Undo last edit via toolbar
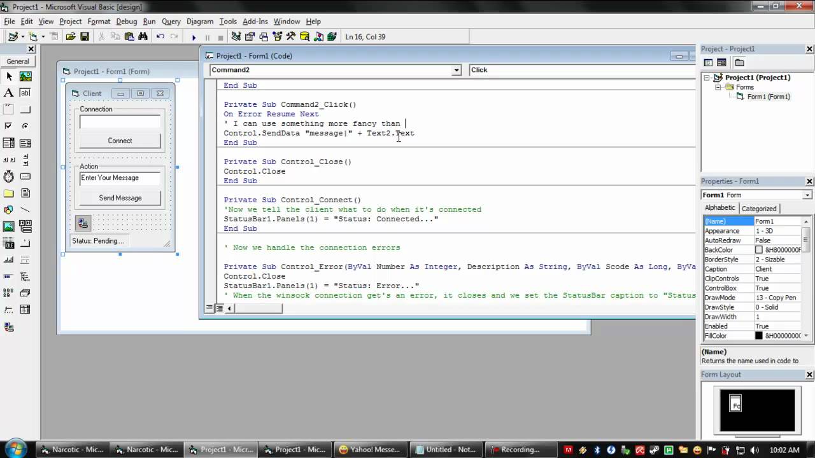This screenshot has width=815, height=458. pyautogui.click(x=160, y=37)
